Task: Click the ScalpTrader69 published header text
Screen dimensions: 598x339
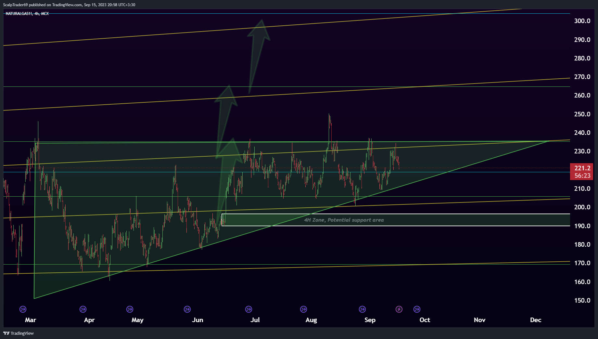Action: pyautogui.click(x=69, y=5)
